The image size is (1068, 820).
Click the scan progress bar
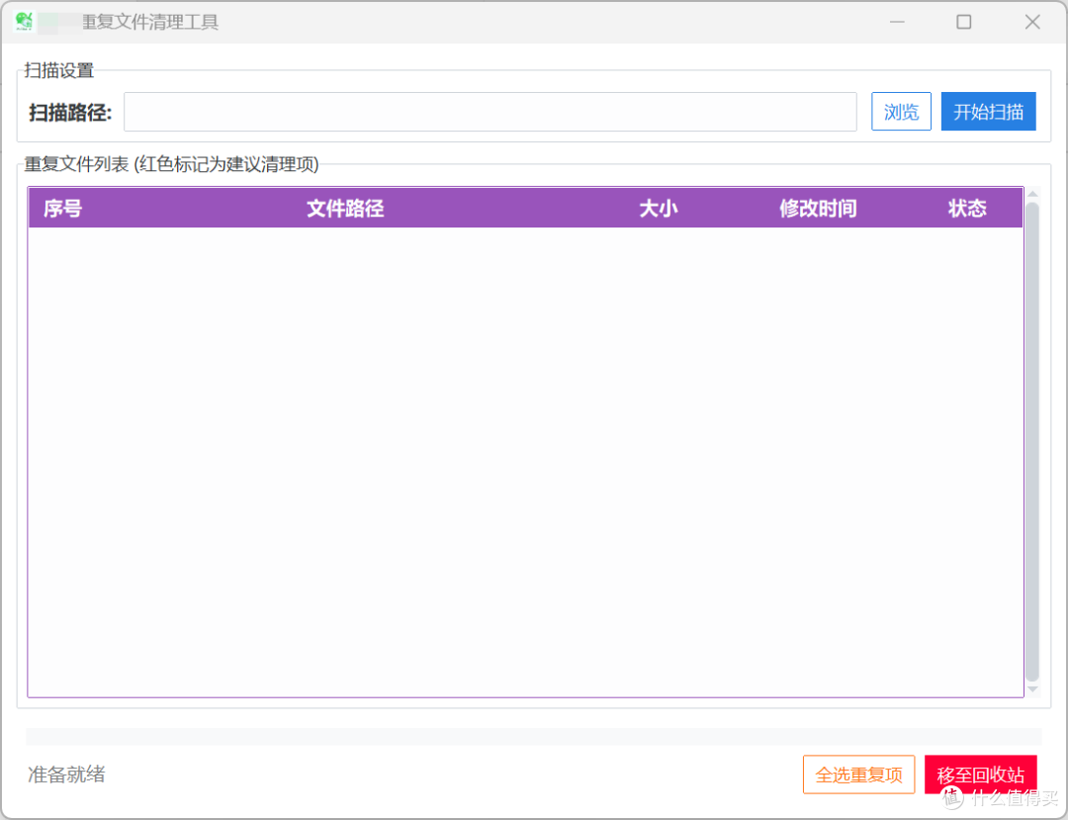point(533,736)
